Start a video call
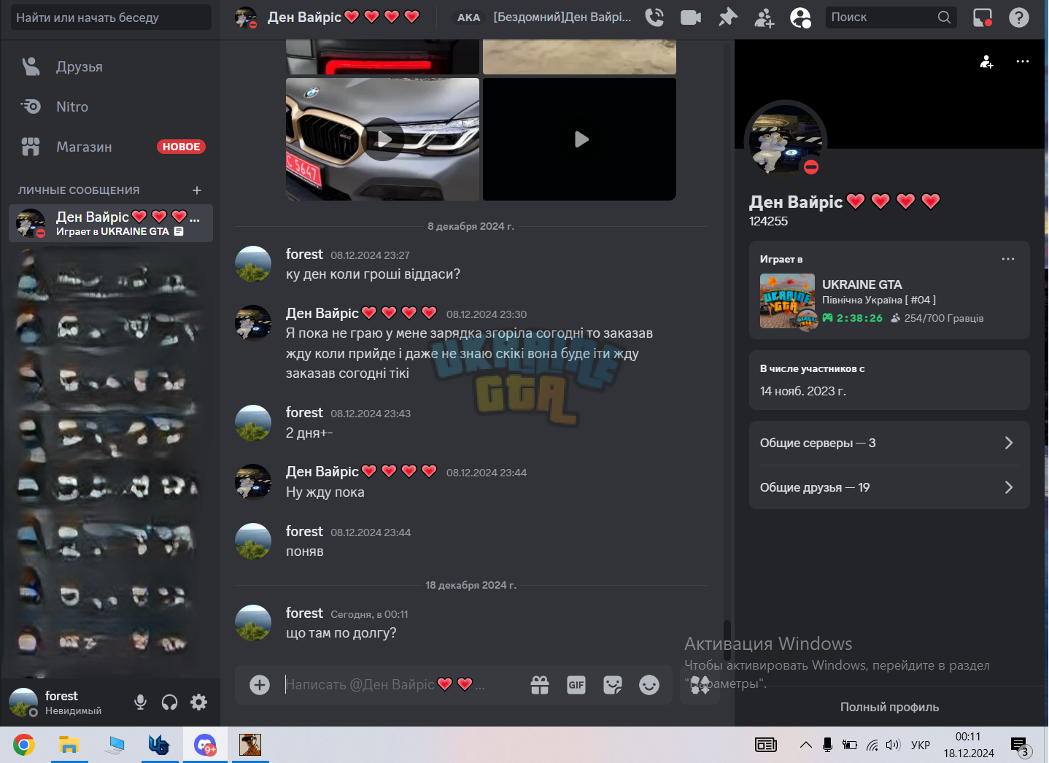Screen dimensions: 1049x763 coord(691,18)
